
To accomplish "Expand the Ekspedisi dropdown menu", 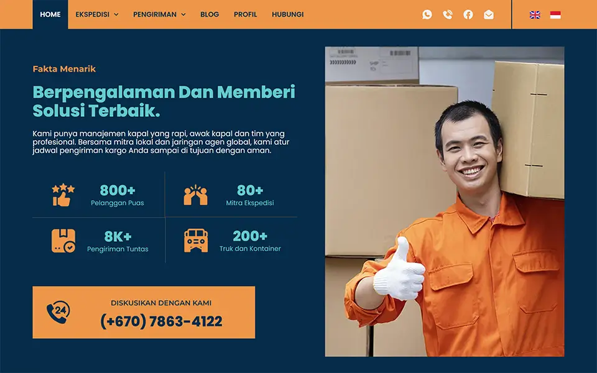I will (97, 14).
